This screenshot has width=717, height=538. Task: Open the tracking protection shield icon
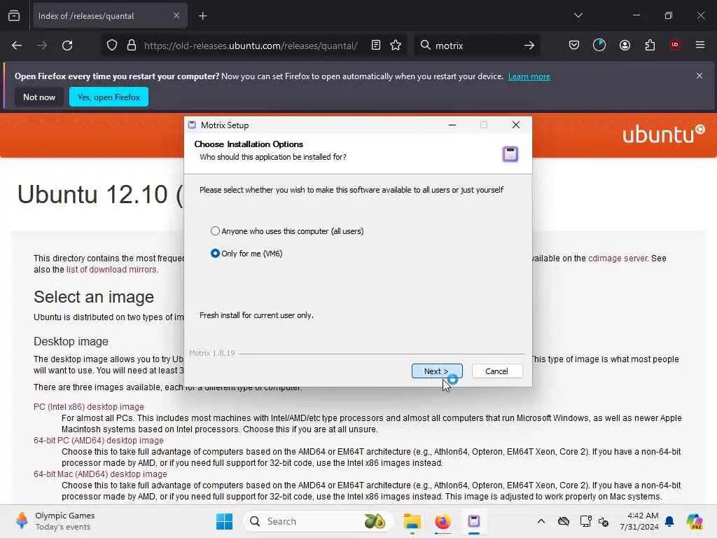coord(112,46)
